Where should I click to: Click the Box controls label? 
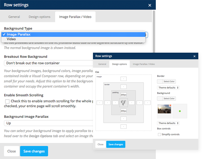(x=164, y=129)
